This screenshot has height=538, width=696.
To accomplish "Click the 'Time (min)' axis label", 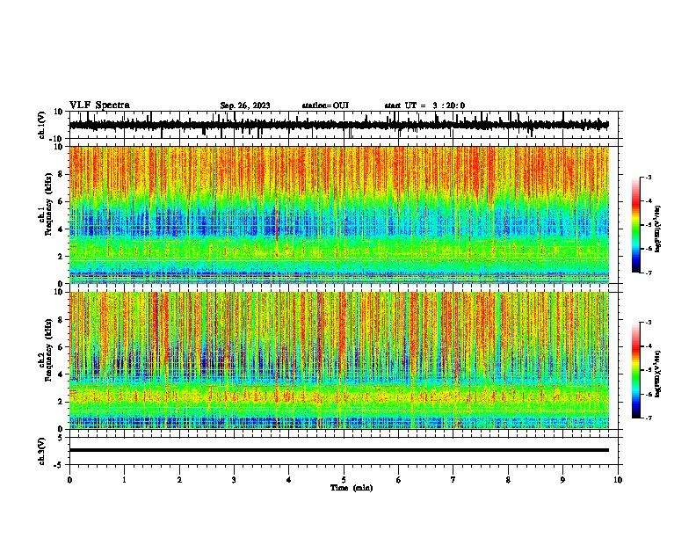I will pyautogui.click(x=352, y=488).
